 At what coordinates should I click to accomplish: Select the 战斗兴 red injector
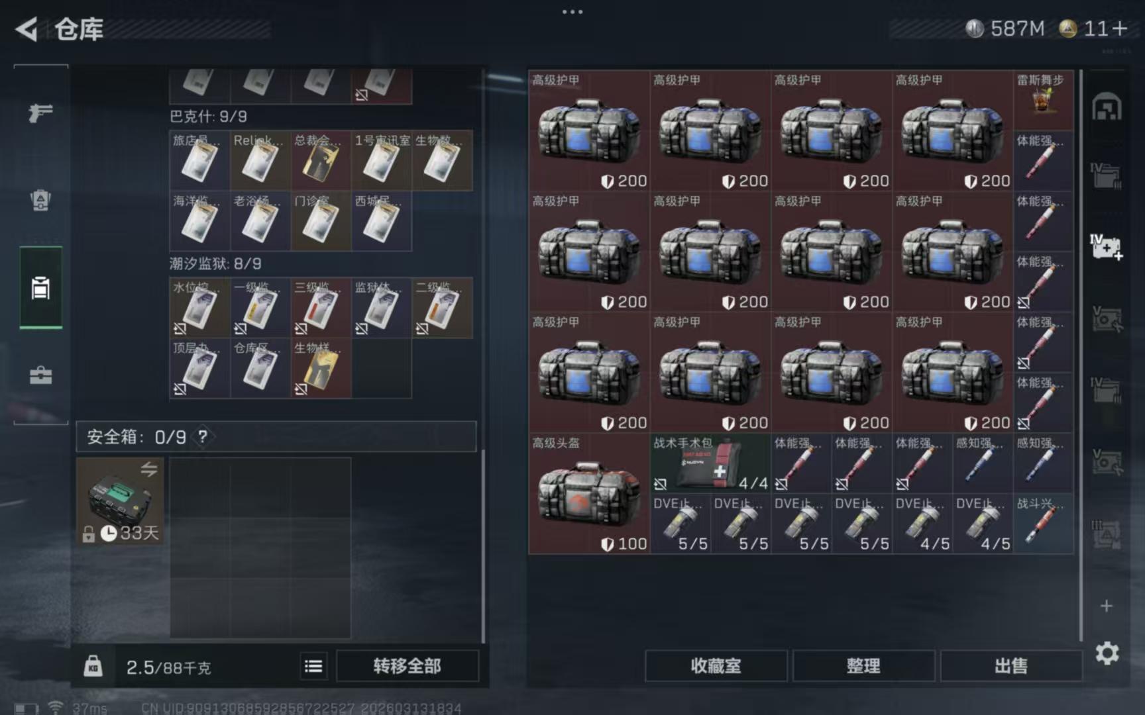point(1043,524)
